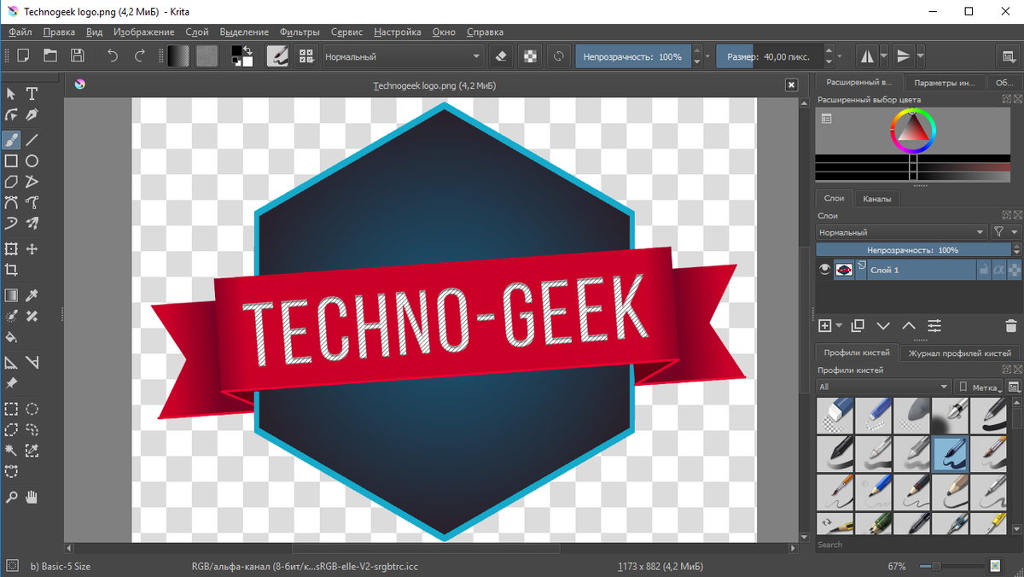Open the Нормальный blending mode dropdown in toolbar
The width and height of the screenshot is (1024, 577).
[x=403, y=56]
